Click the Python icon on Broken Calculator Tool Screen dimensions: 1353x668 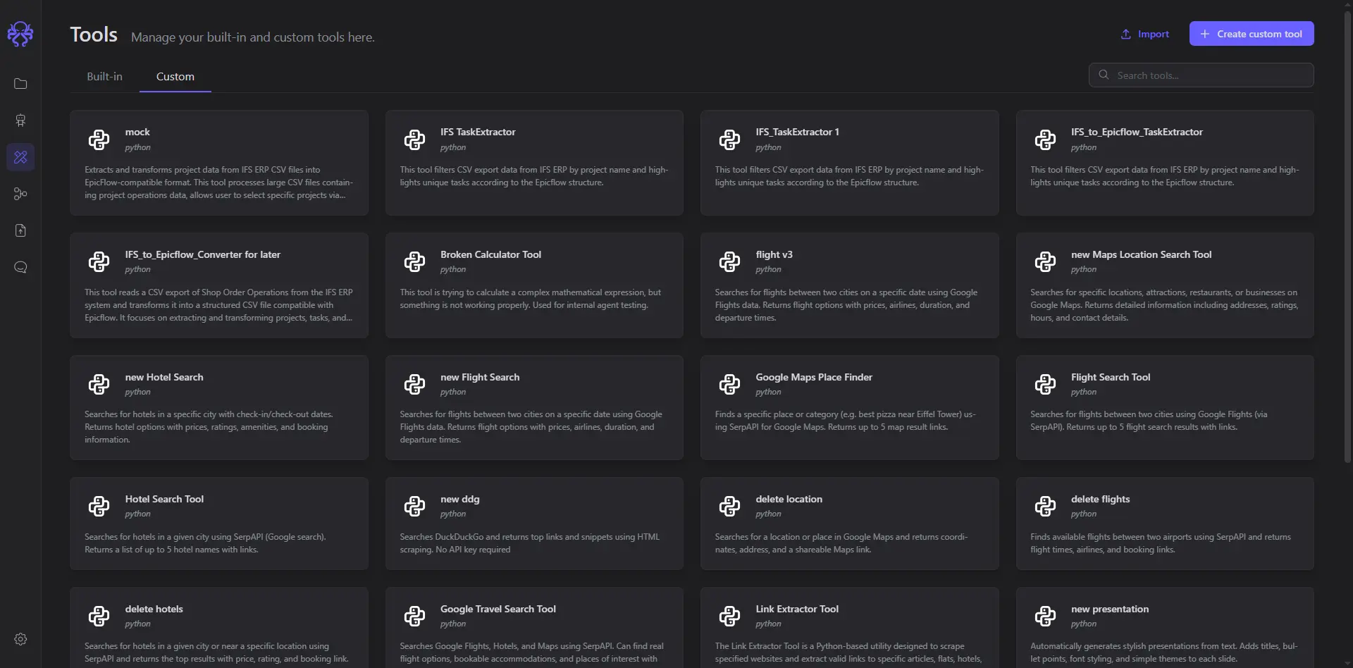click(414, 262)
